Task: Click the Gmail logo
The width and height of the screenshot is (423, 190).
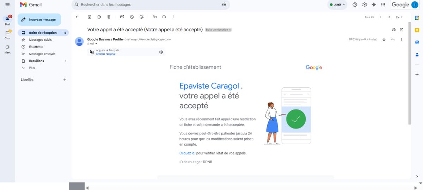Action: [31, 5]
